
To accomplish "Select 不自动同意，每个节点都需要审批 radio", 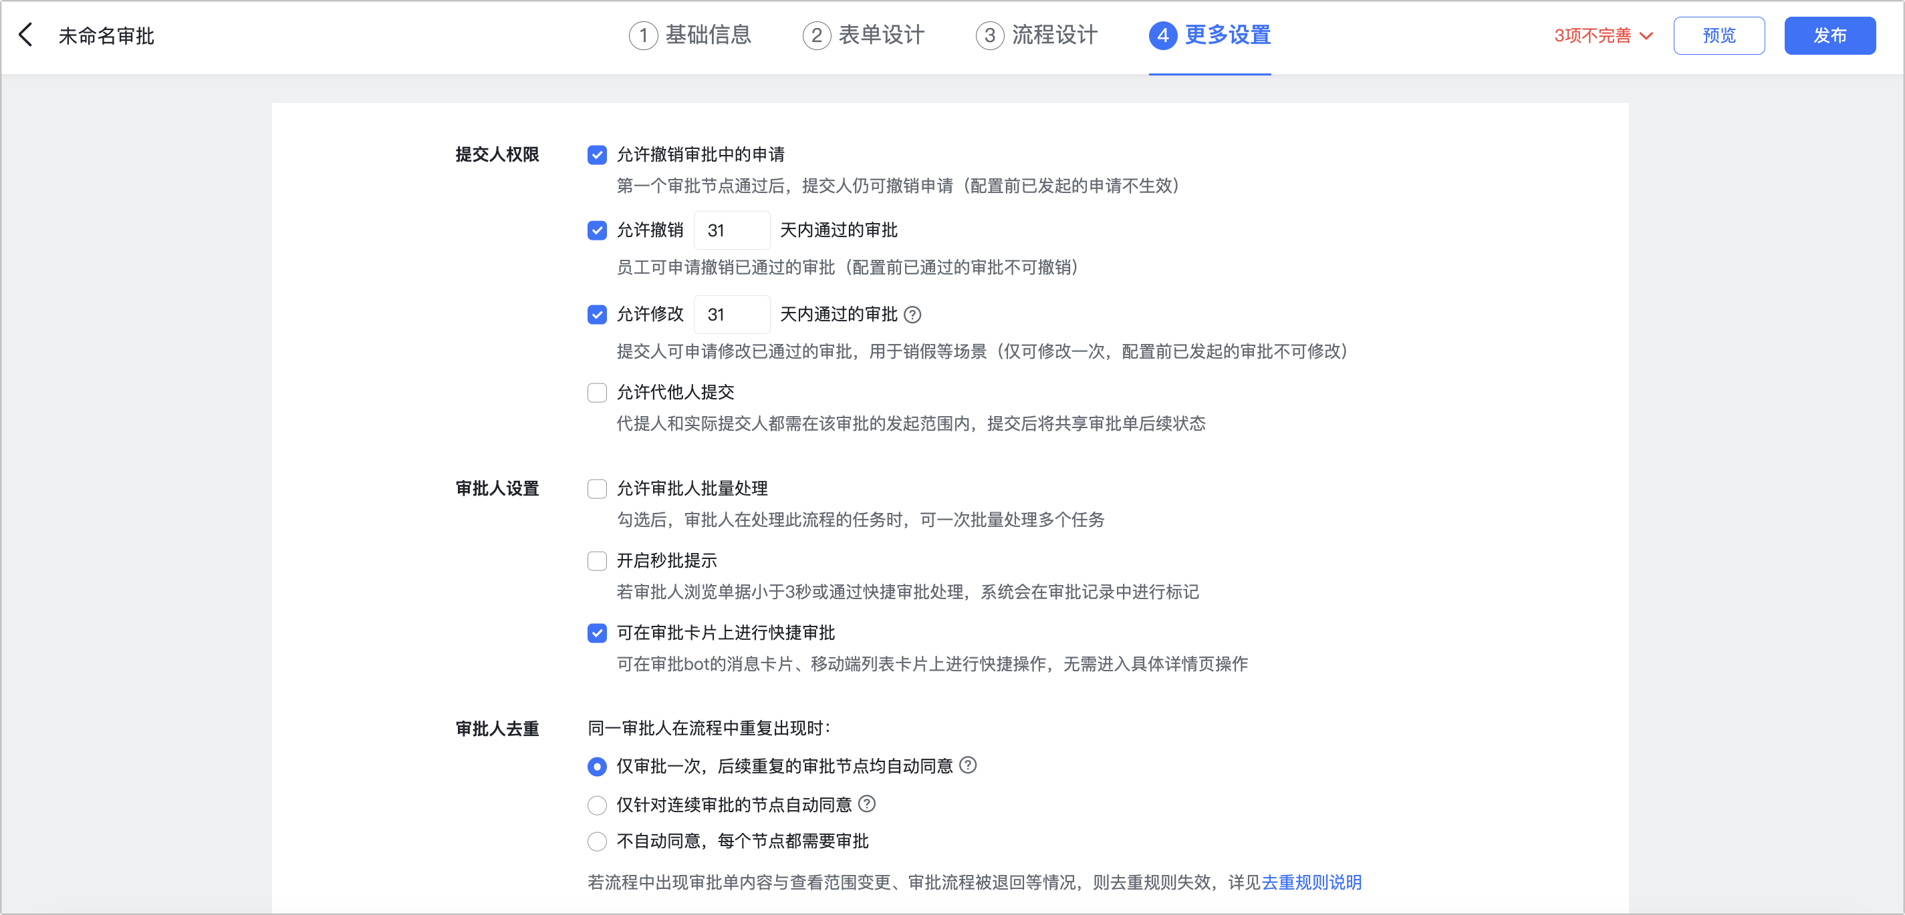I will (x=597, y=841).
